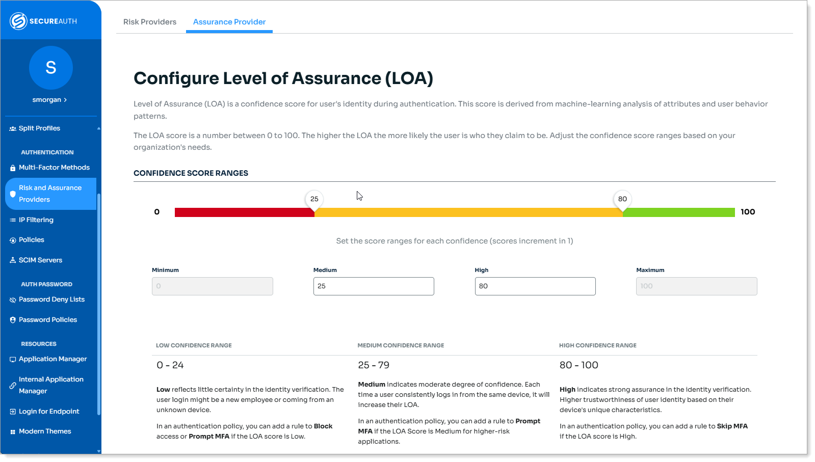Click the Multi-Factor Methods lock icon
The image size is (815, 462).
[13, 168]
